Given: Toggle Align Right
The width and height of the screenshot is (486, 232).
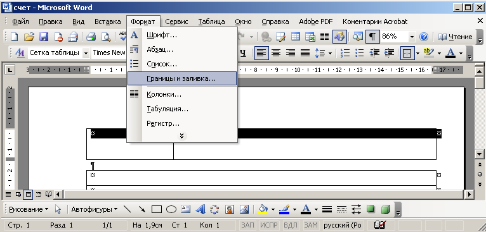Looking at the screenshot, I should coord(291,53).
